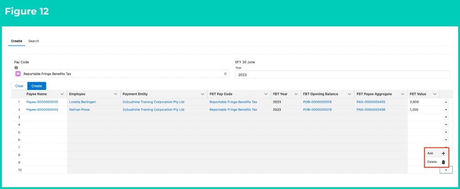Viewport: 460px width, 189px height.
Task: Click the Pay Code info icon
Action: tap(16, 68)
